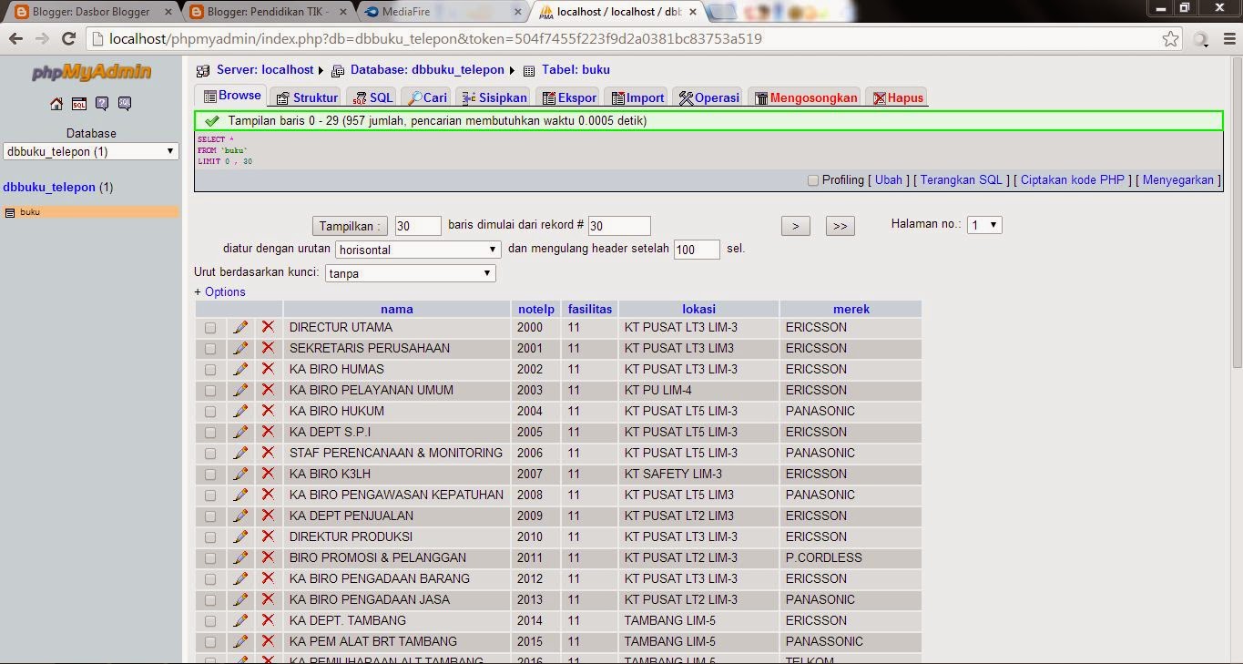Click the rows count field showing 30
This screenshot has width=1243, height=664.
[x=418, y=226]
